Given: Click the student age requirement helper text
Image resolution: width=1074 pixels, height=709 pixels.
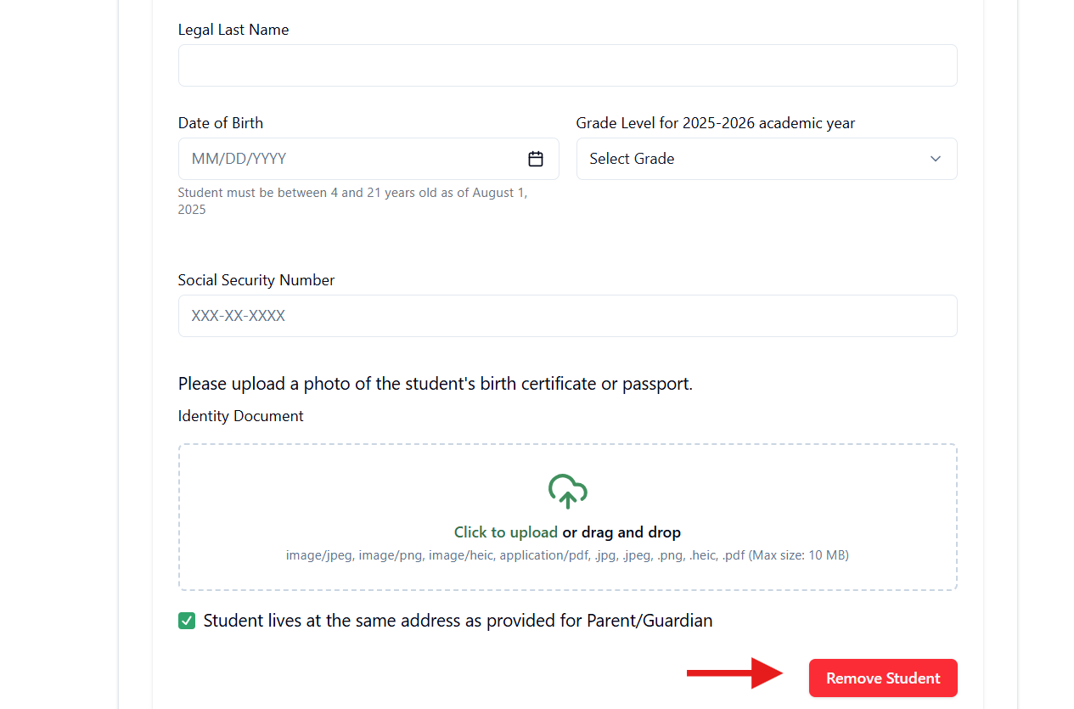Looking at the screenshot, I should coord(352,201).
